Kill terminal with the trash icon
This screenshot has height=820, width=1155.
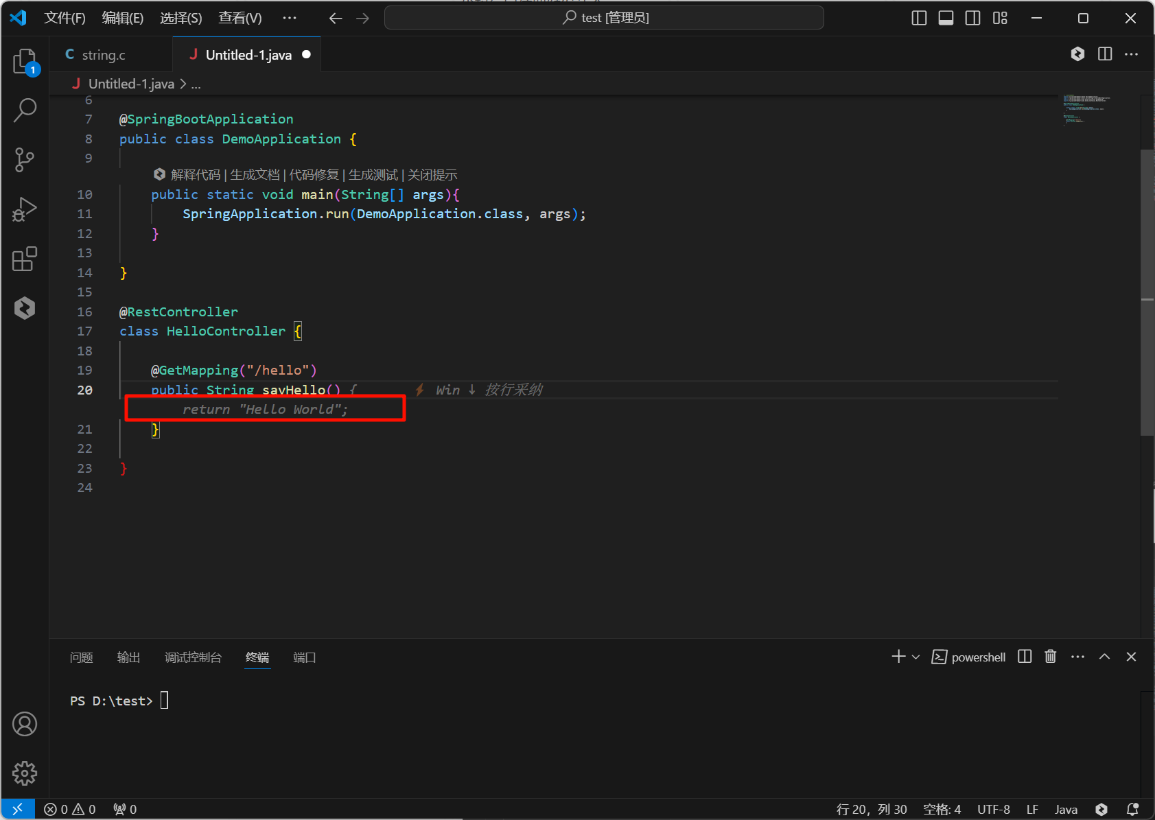point(1050,657)
